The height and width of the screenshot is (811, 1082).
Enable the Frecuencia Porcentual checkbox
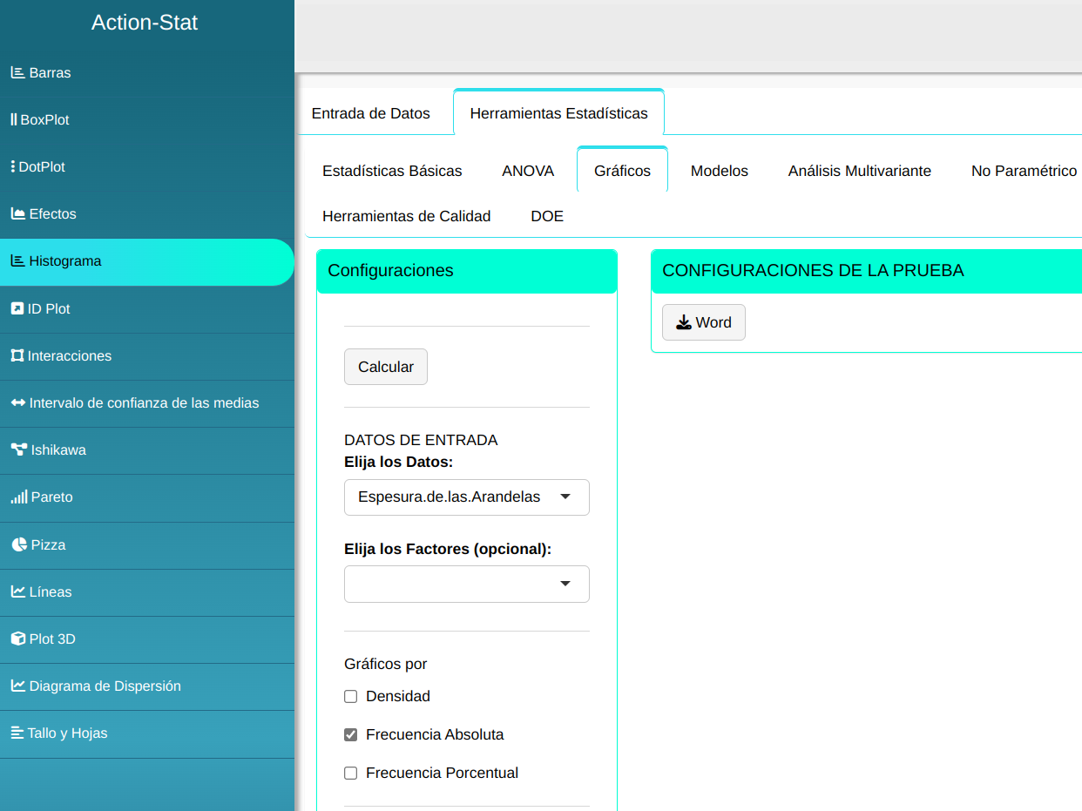(x=351, y=774)
